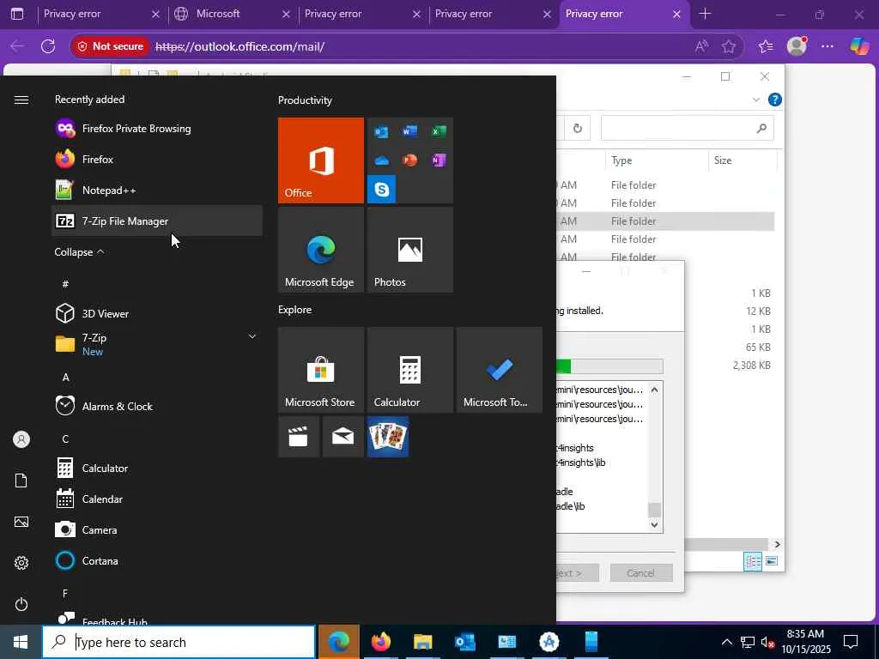The image size is (879, 659).
Task: Open Explorer ribbon expand chevron
Action: pos(755,100)
